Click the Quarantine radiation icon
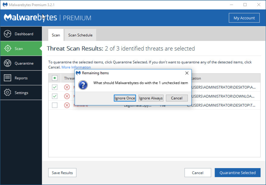This screenshot has height=185, width=266. (x=8, y=63)
